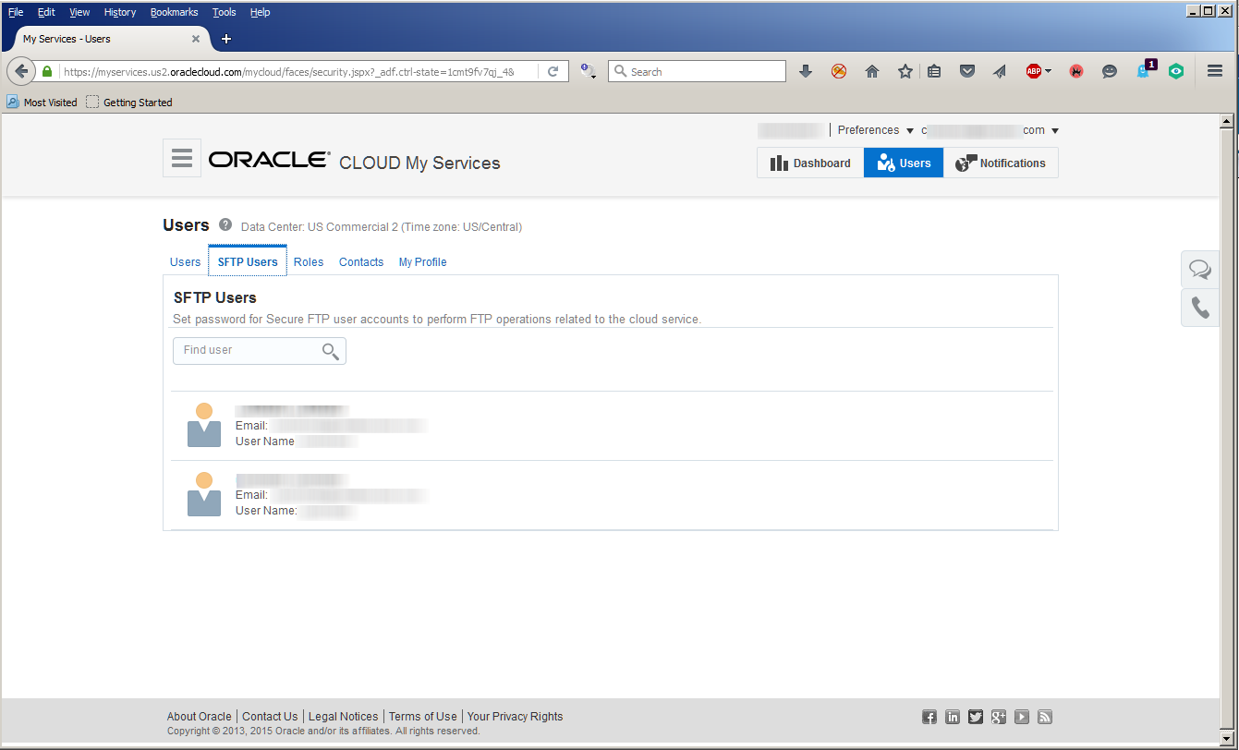1239x750 pixels.
Task: Open the live chat side widget
Action: pyautogui.click(x=1200, y=269)
